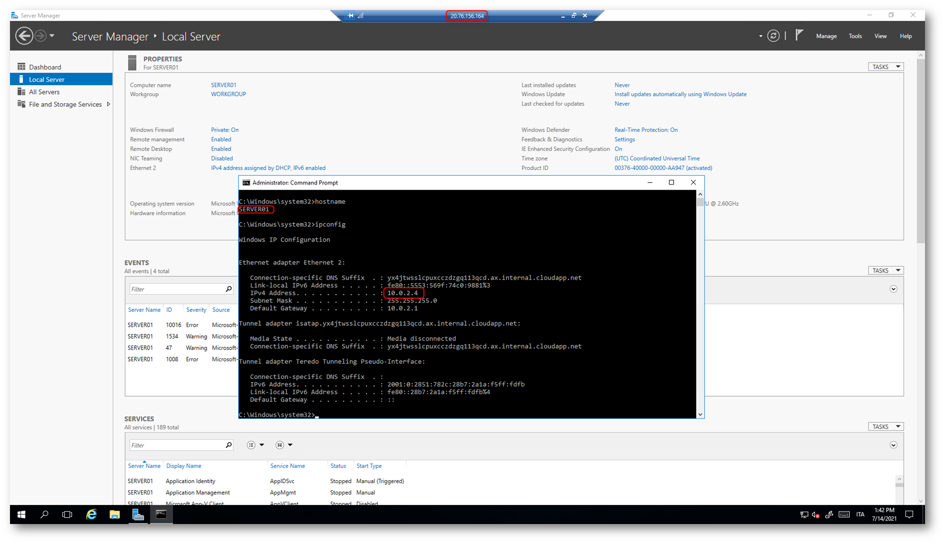Open File Explorer from the taskbar
Image resolution: width=945 pixels, height=544 pixels.
[114, 515]
